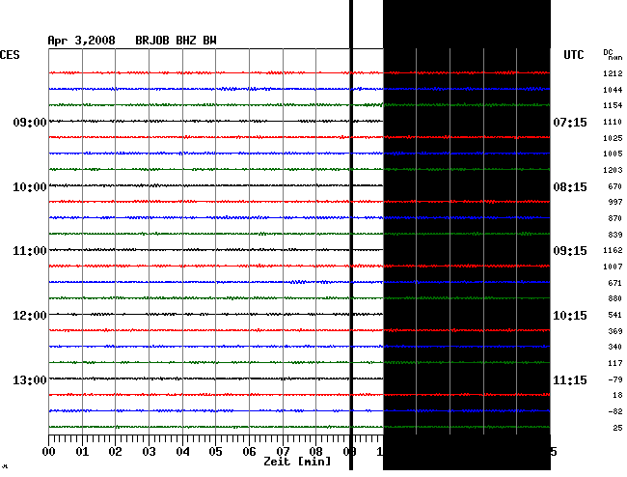This screenshot has height=477, width=627.
Task: Click the date label "Apr 3,2008"
Action: click(81, 41)
